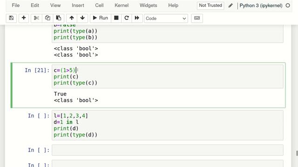Paste cells below icon
Viewport: 298px width, 167px height.
59,18
